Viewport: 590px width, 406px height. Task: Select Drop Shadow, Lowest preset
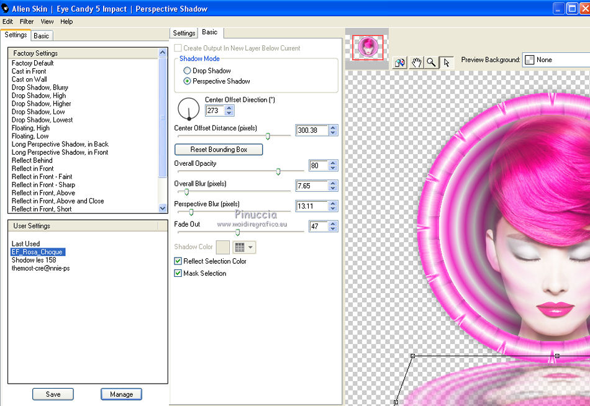(x=42, y=120)
